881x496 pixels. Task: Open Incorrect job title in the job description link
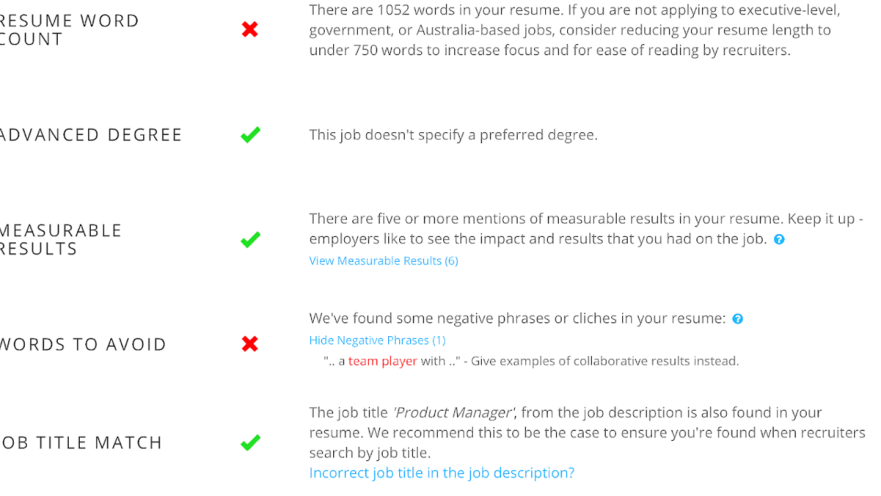pos(442,473)
